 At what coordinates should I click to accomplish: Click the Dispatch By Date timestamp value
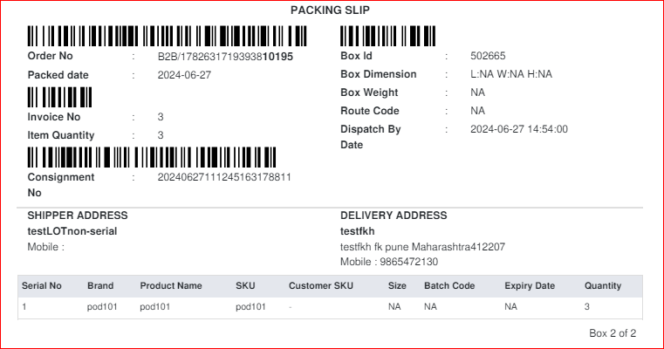(519, 129)
